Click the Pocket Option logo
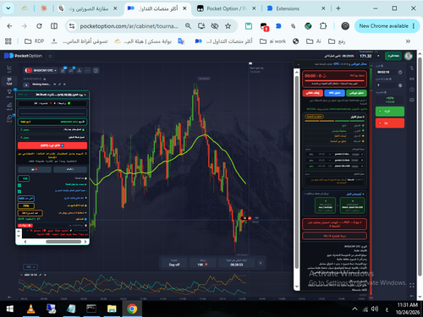The height and width of the screenshot is (317, 423). point(23,56)
